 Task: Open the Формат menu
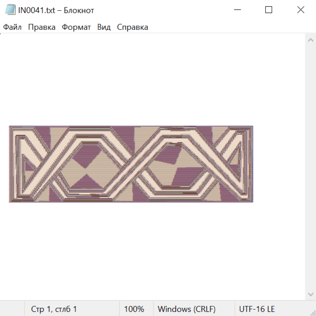(x=76, y=27)
